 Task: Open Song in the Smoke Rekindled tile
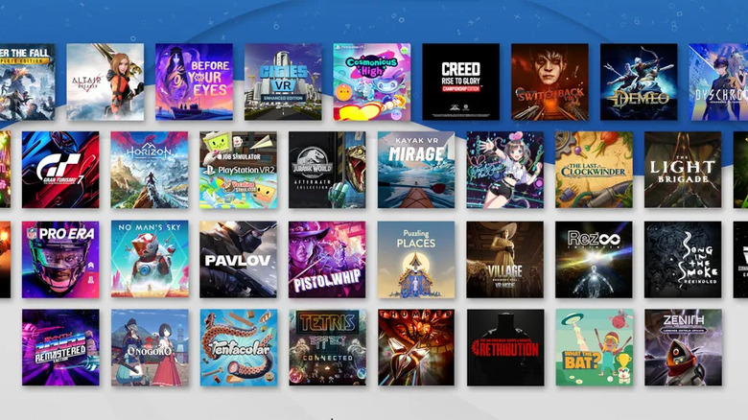(683, 260)
